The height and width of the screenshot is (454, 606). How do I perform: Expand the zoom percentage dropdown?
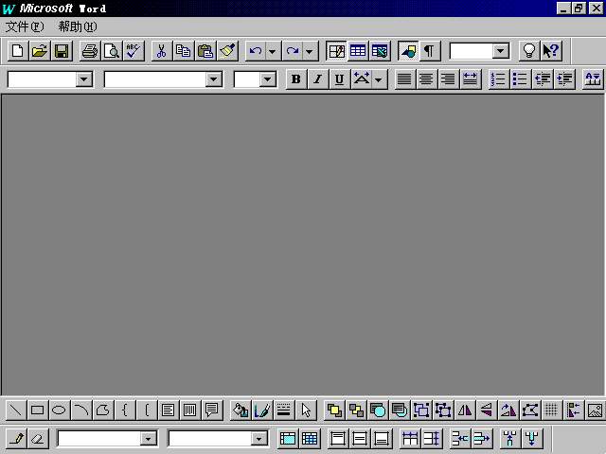501,51
